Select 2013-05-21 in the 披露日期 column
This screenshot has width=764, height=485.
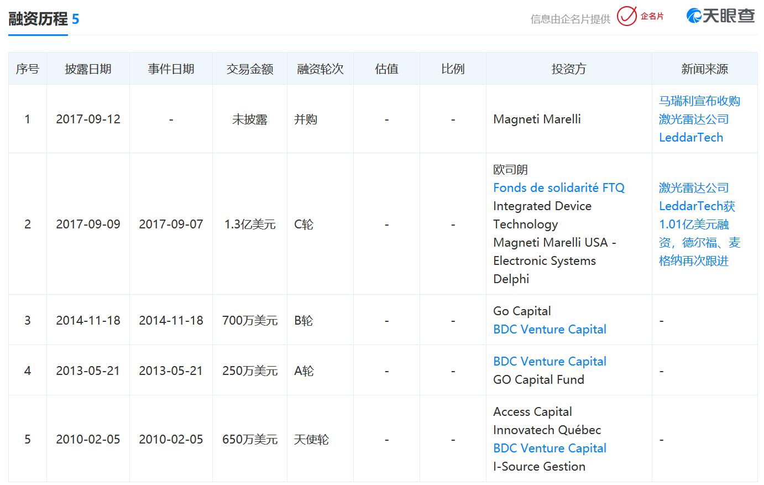[88, 371]
